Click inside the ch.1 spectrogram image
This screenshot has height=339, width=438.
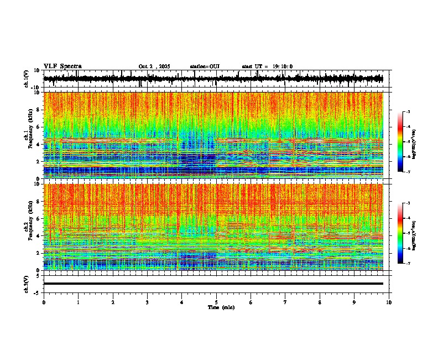213,135
